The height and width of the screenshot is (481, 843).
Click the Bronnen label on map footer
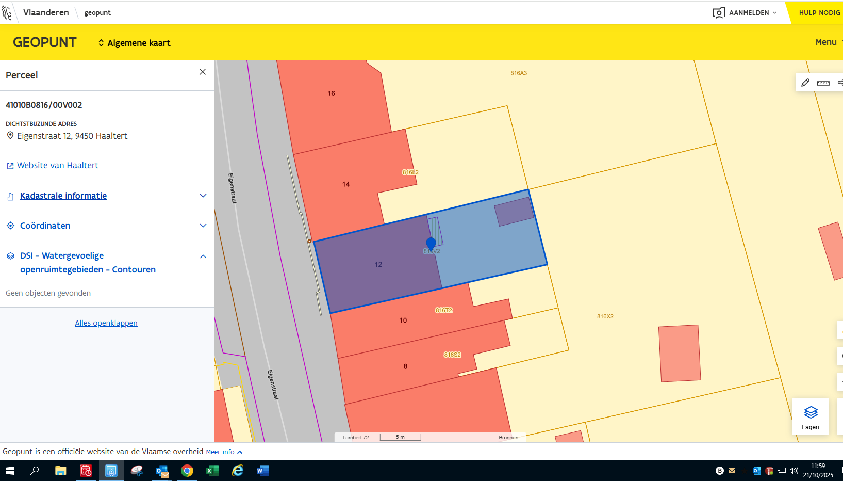coord(508,438)
